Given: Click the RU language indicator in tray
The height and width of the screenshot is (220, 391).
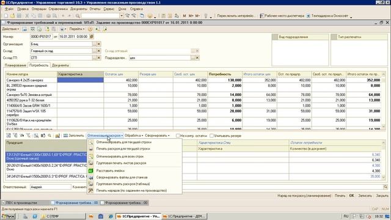Looking at the screenshot, I should tap(346, 216).
